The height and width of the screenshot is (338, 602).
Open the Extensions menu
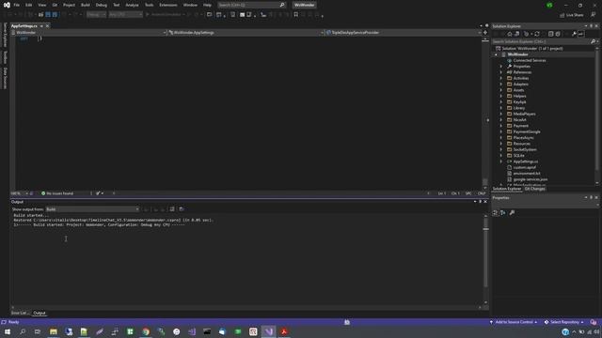coord(168,5)
